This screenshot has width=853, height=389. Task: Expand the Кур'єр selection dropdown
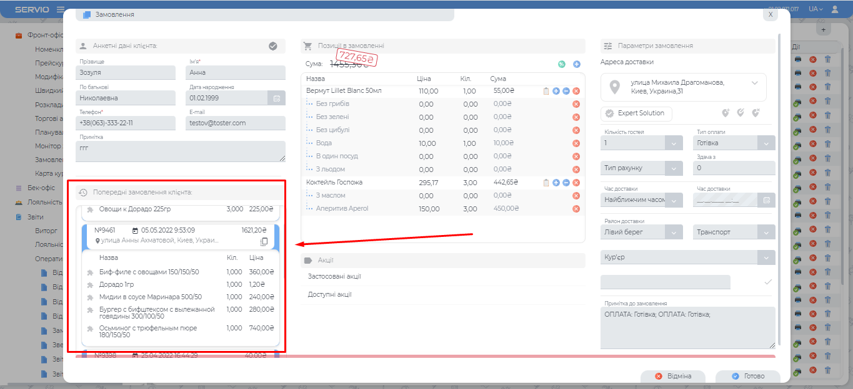pos(766,257)
